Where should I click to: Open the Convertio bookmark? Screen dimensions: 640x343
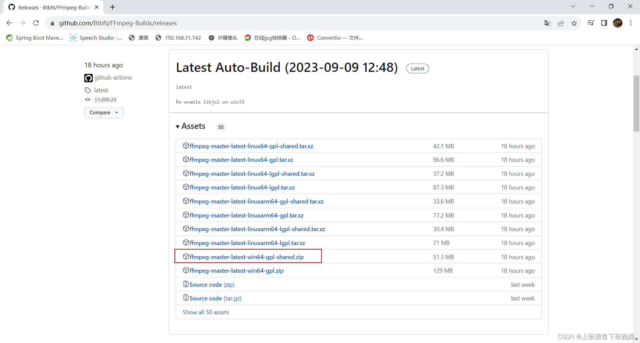click(x=335, y=38)
